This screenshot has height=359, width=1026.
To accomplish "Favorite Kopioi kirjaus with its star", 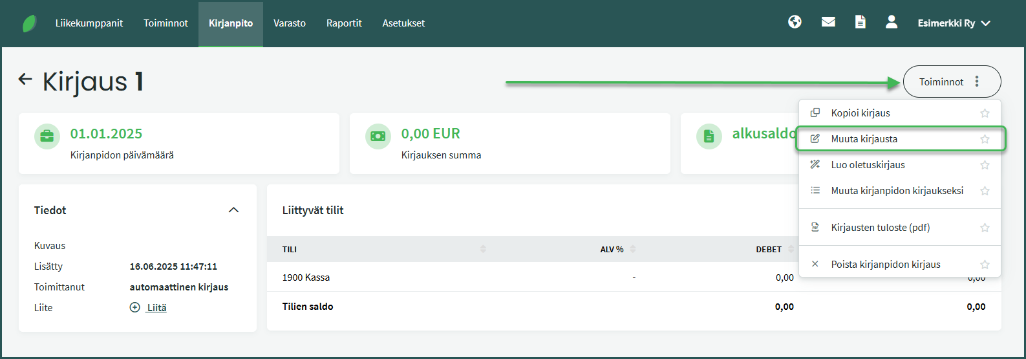I will 985,113.
